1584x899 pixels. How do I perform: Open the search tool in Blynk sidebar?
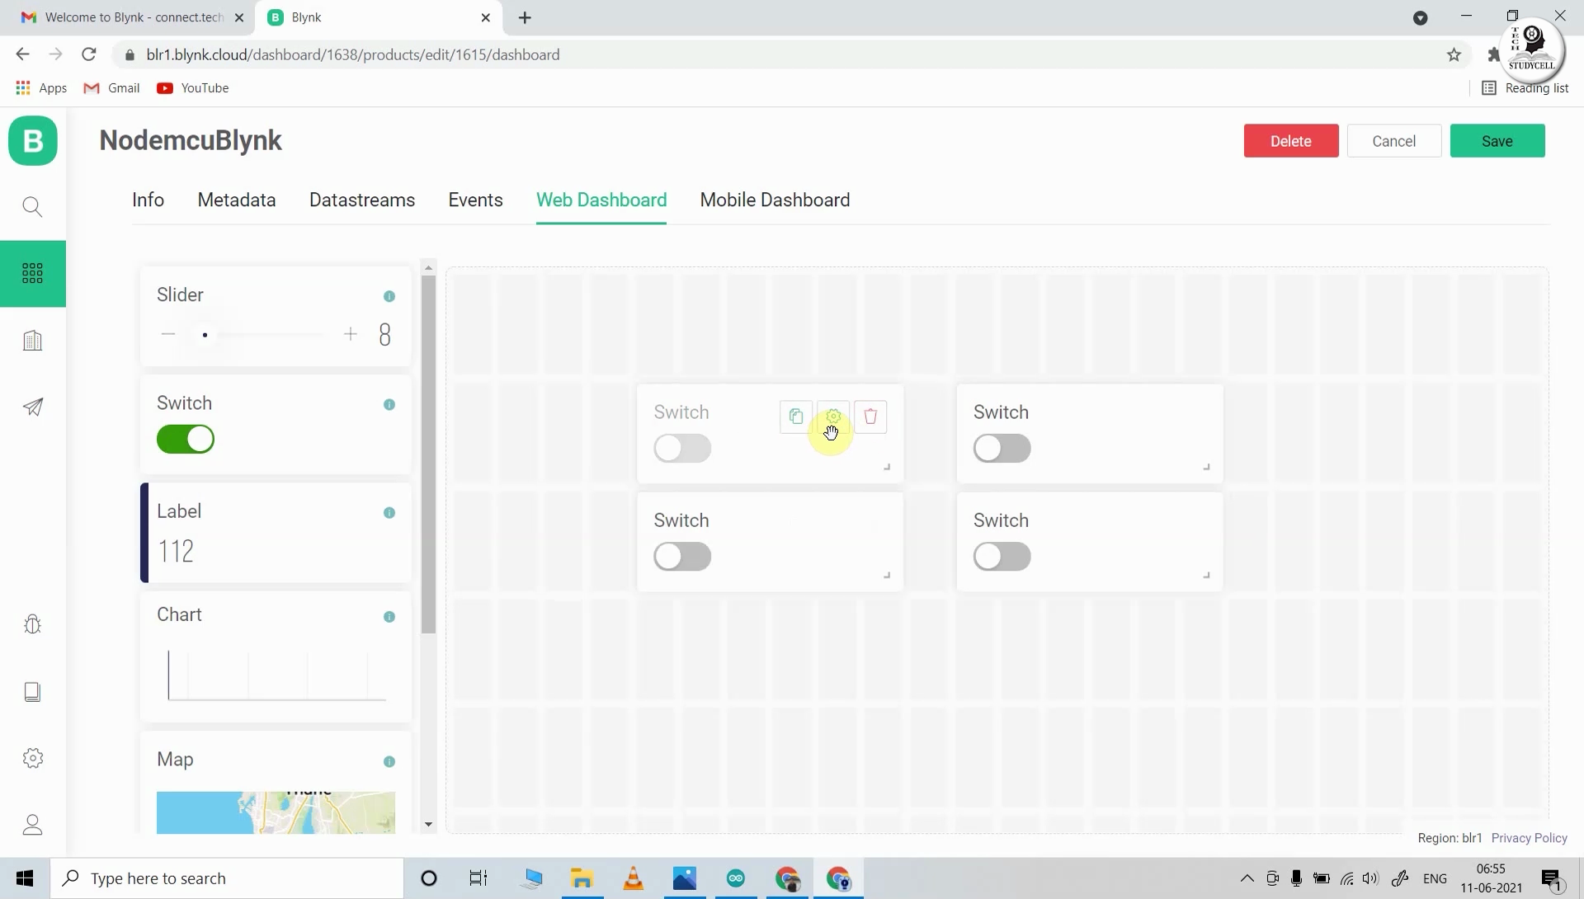32,206
